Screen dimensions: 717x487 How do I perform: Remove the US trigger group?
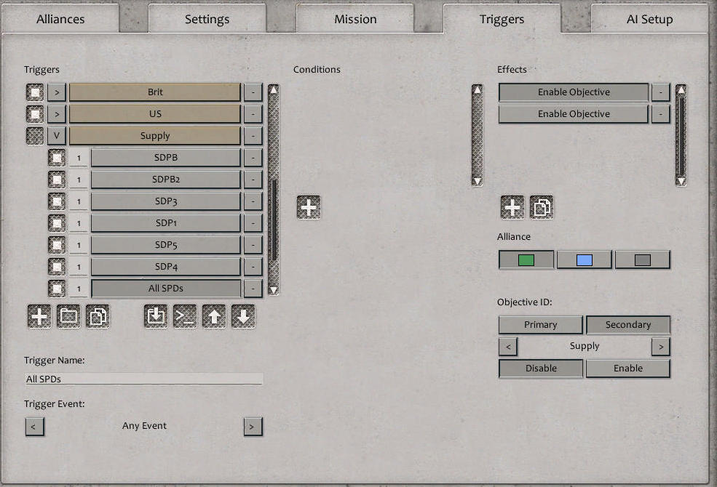pos(253,114)
